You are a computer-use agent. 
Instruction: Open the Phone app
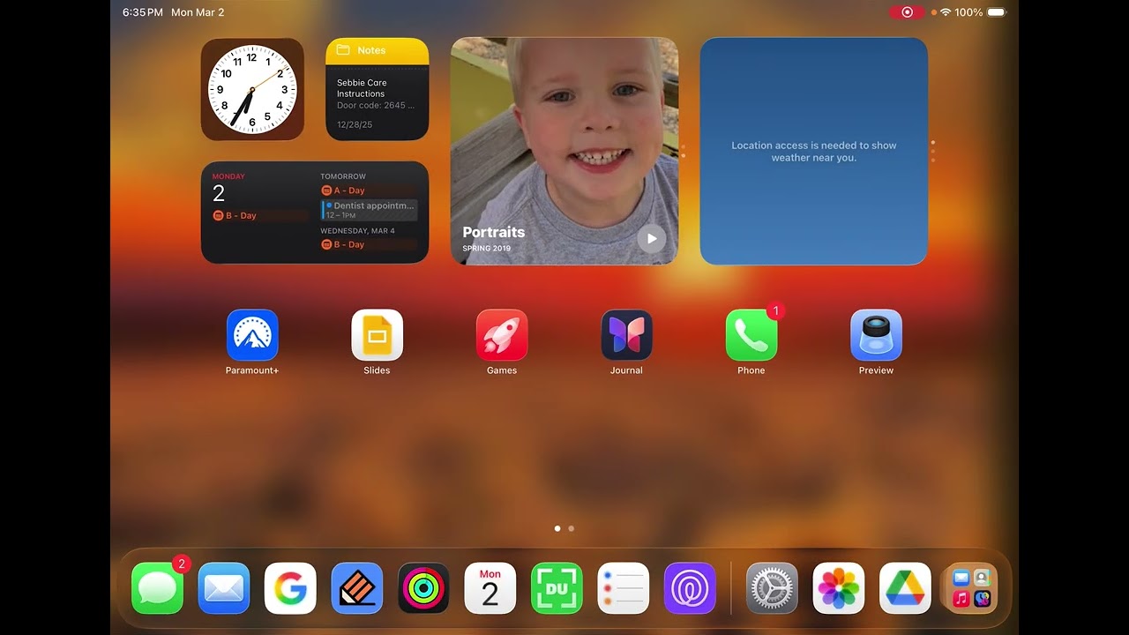click(x=751, y=335)
